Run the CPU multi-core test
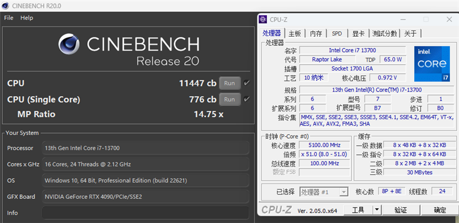 point(230,83)
